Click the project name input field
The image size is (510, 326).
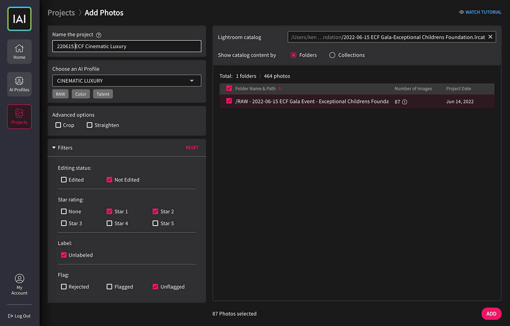coord(127,46)
